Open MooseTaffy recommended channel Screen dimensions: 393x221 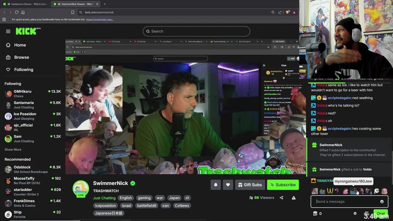click(33, 180)
